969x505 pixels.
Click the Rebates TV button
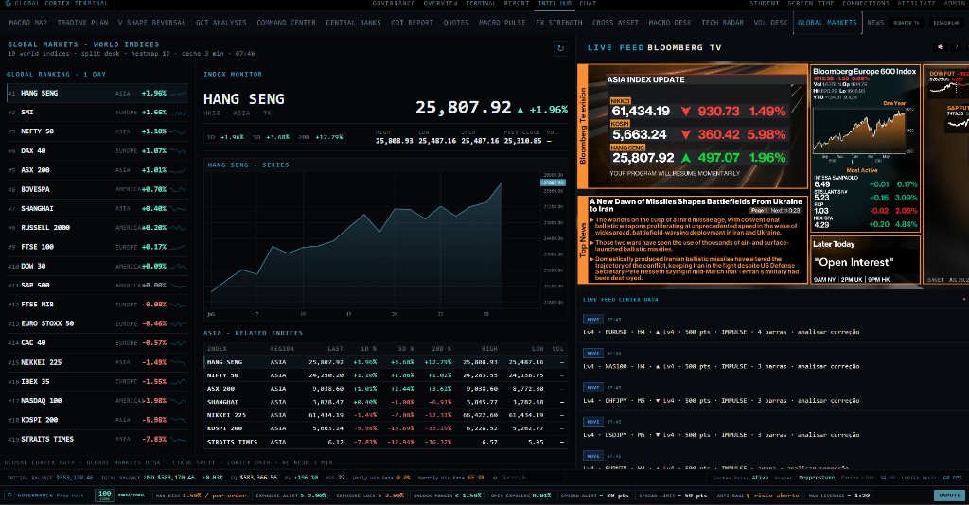pyautogui.click(x=906, y=23)
